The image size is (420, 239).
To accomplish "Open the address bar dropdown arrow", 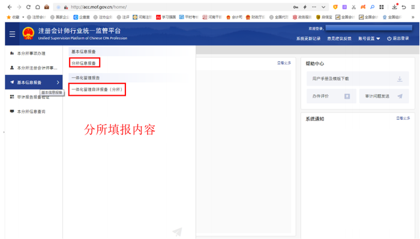I will (x=323, y=7).
